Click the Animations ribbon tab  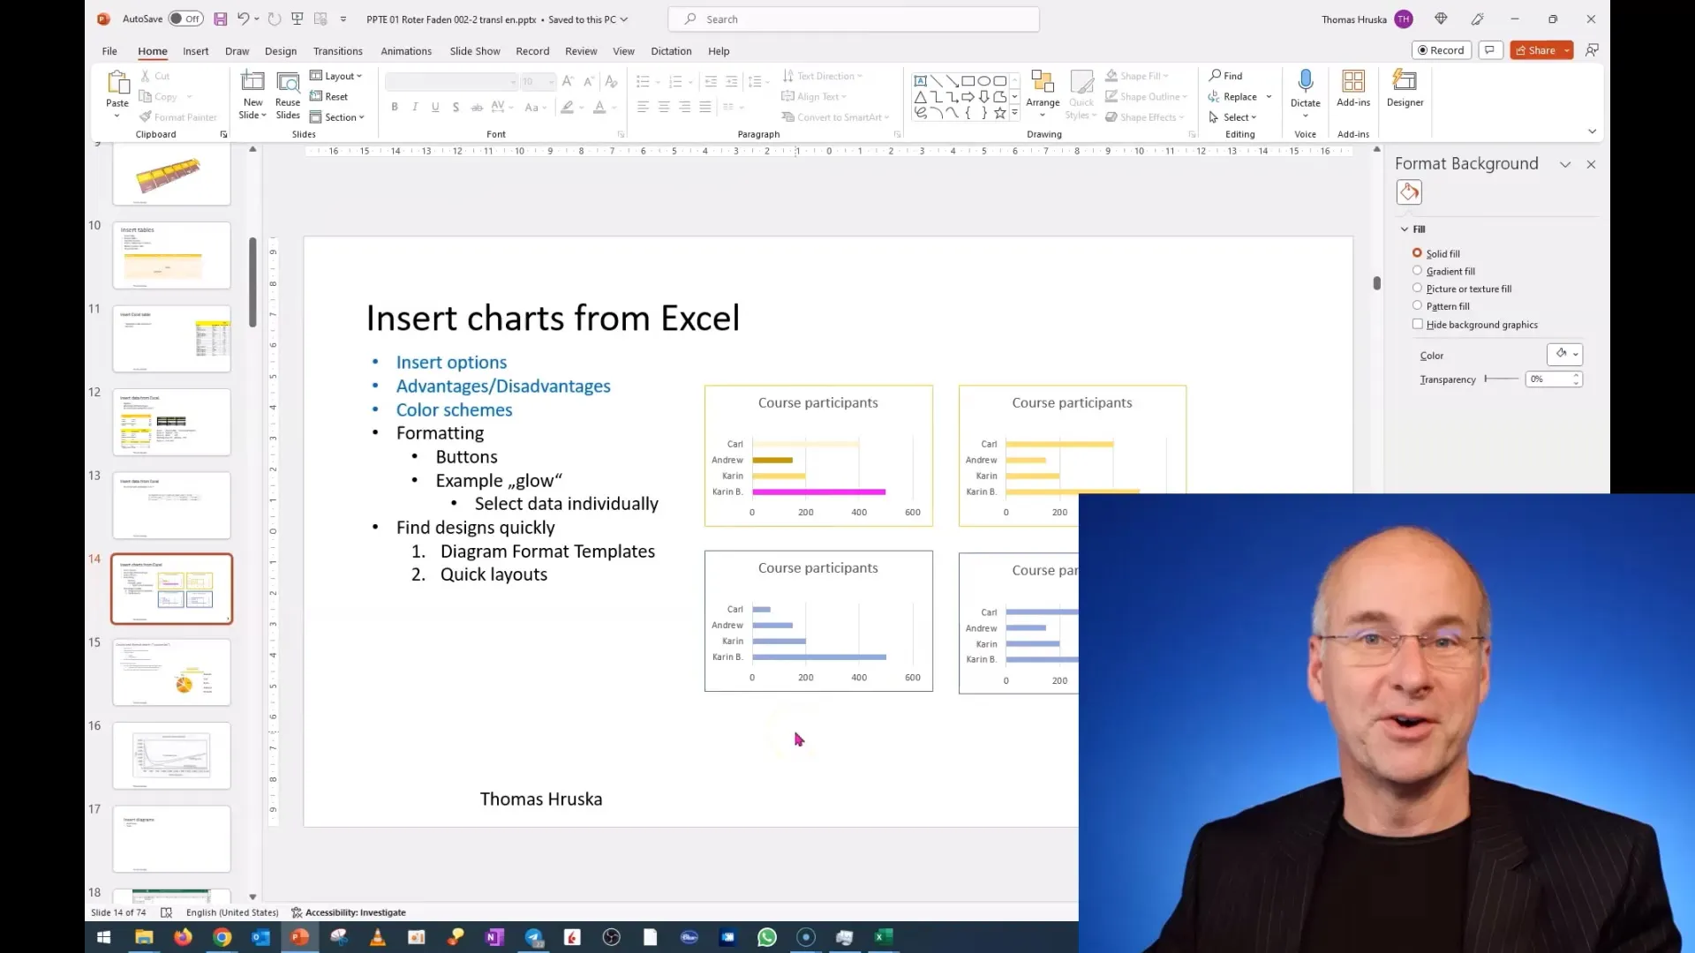pos(405,50)
